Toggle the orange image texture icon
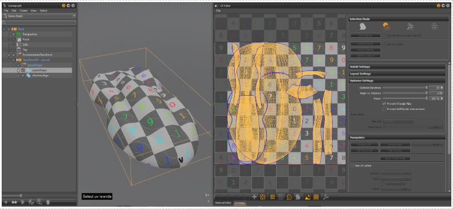This screenshot has width=453, height=209. [308, 197]
